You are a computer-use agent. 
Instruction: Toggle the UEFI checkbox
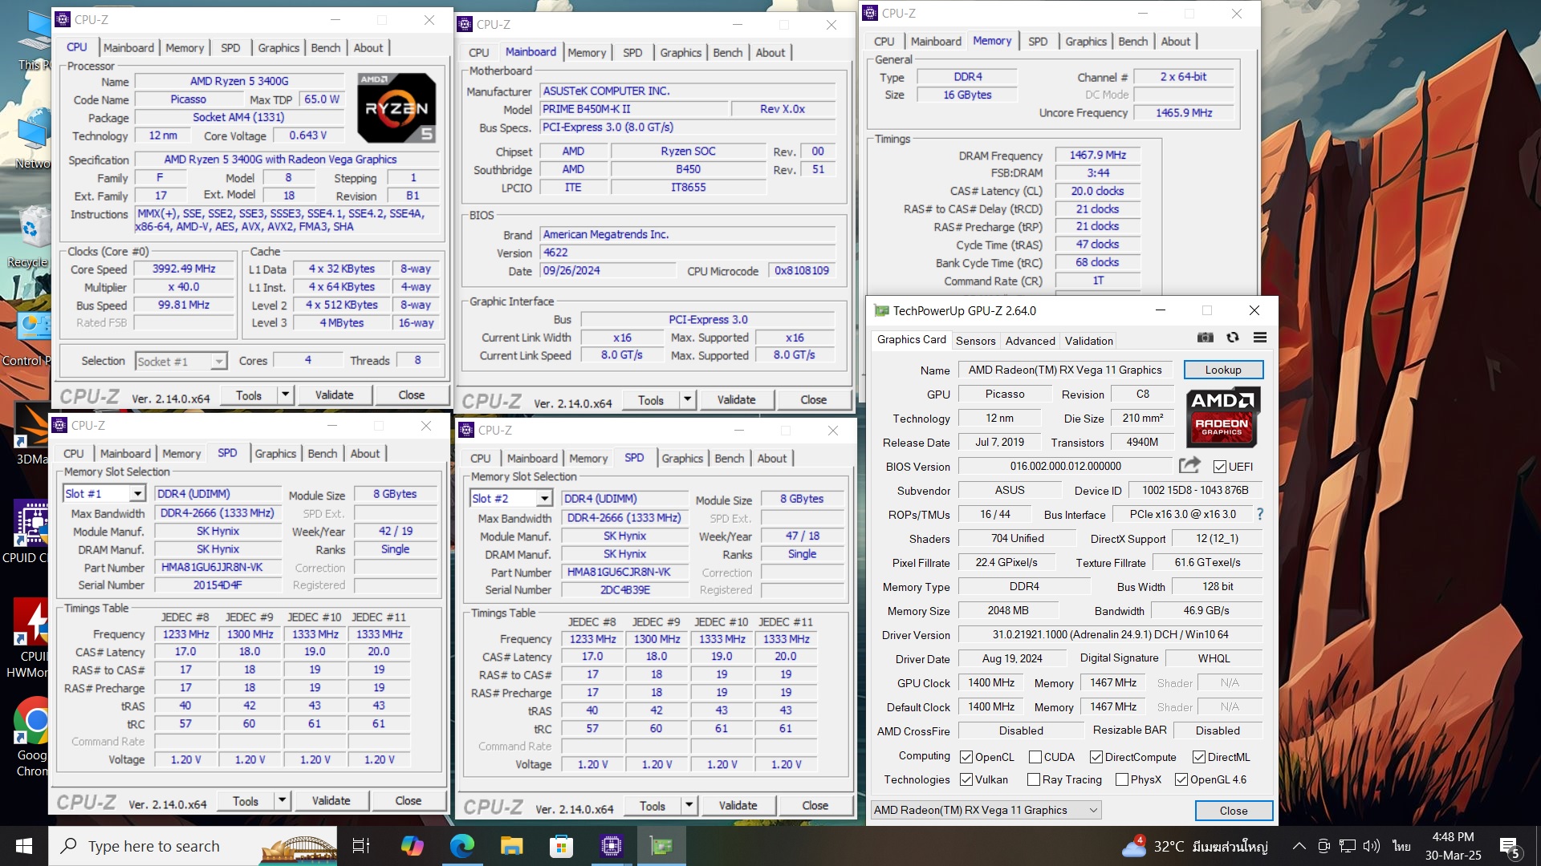pos(1219,467)
